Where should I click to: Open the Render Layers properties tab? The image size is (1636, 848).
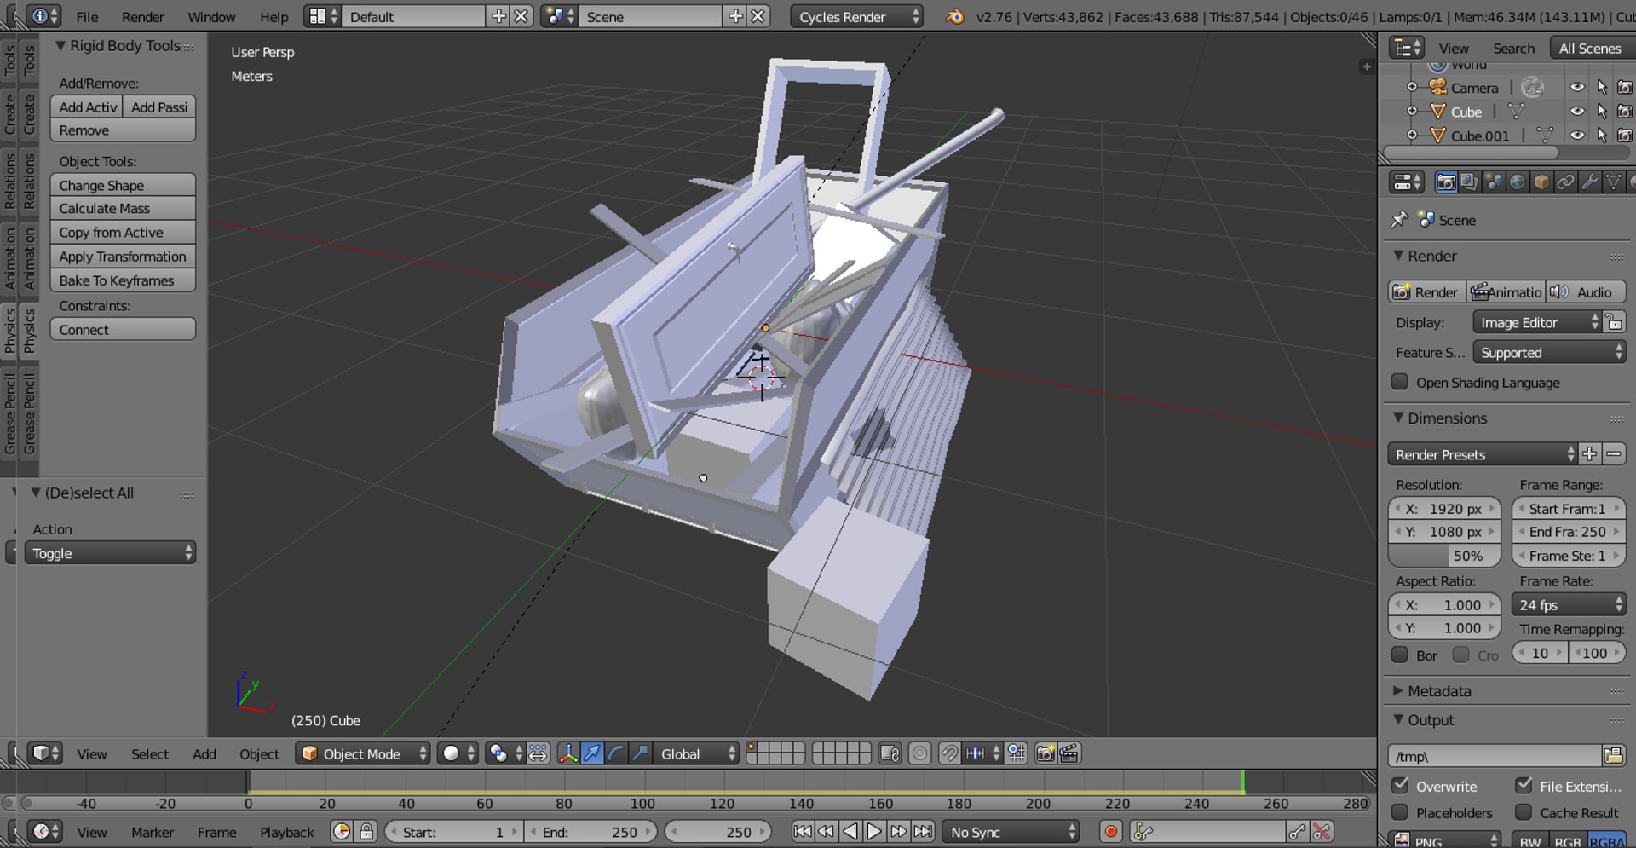click(x=1469, y=182)
